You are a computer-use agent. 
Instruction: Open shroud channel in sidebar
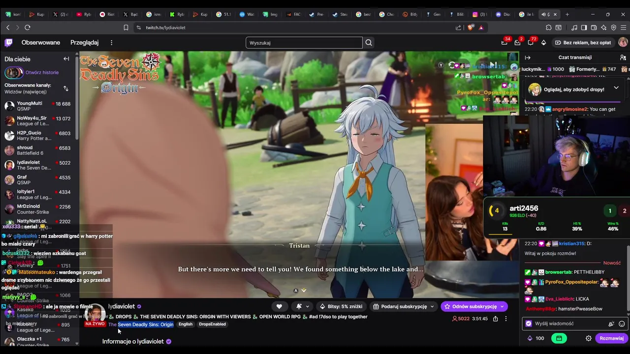click(x=38, y=150)
